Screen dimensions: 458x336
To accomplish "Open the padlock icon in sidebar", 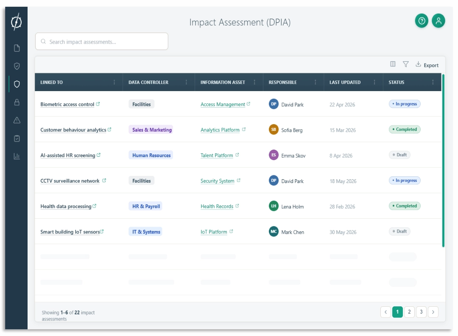I will pos(17,102).
